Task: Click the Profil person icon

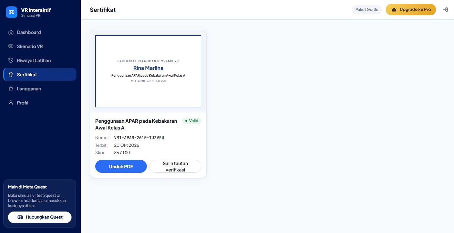Action: coord(11,103)
